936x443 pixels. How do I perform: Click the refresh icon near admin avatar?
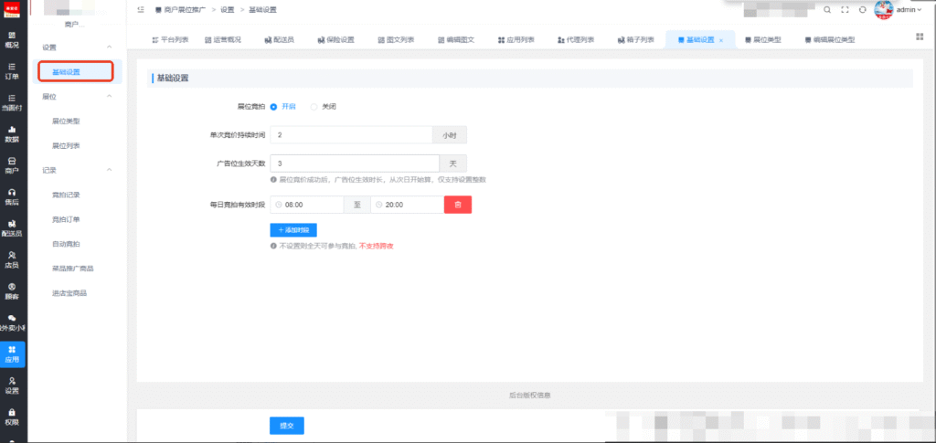[862, 9]
